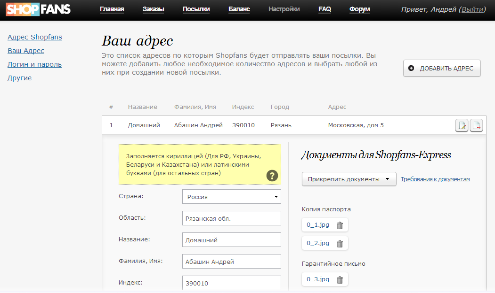495x293 pixels.
Task: Go to the Форум section
Action: pyautogui.click(x=359, y=8)
